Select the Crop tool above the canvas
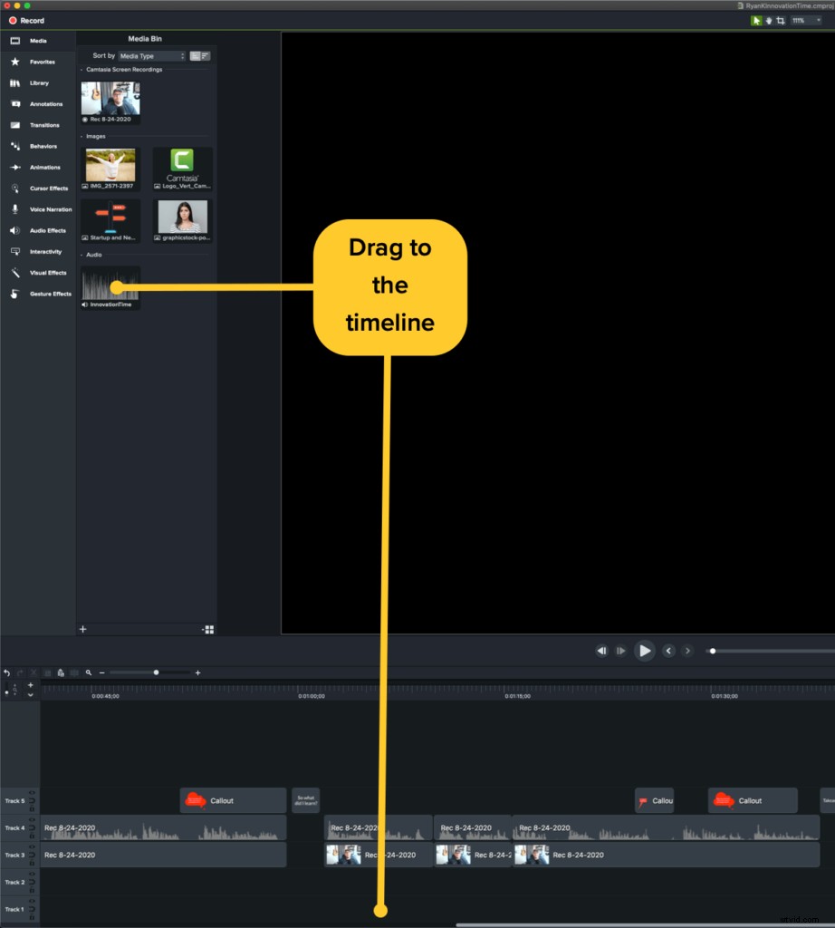 click(x=781, y=20)
